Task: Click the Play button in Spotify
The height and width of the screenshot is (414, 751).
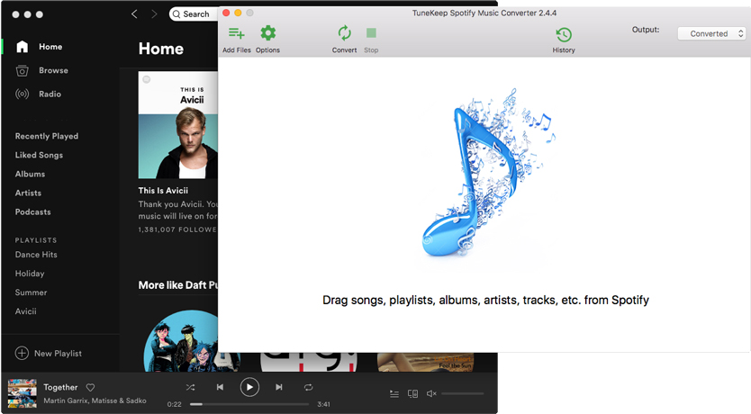Action: click(x=249, y=387)
